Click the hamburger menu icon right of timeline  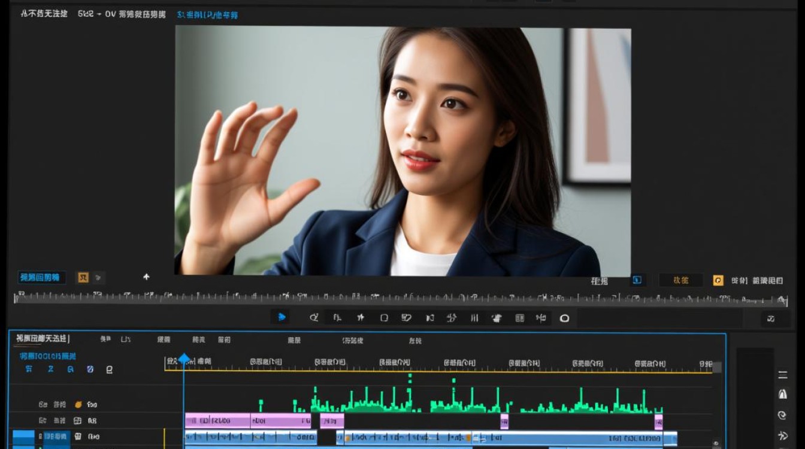[782, 375]
